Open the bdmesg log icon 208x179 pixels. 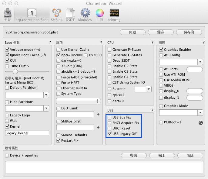114,15
